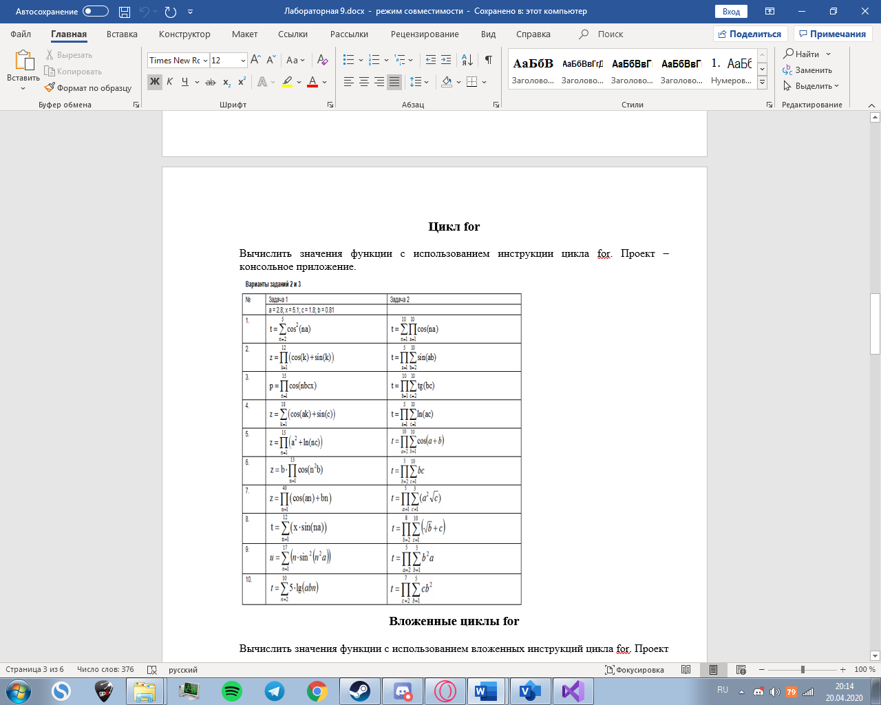Toggle justified alignment
Image resolution: width=881 pixels, height=705 pixels.
(x=394, y=82)
